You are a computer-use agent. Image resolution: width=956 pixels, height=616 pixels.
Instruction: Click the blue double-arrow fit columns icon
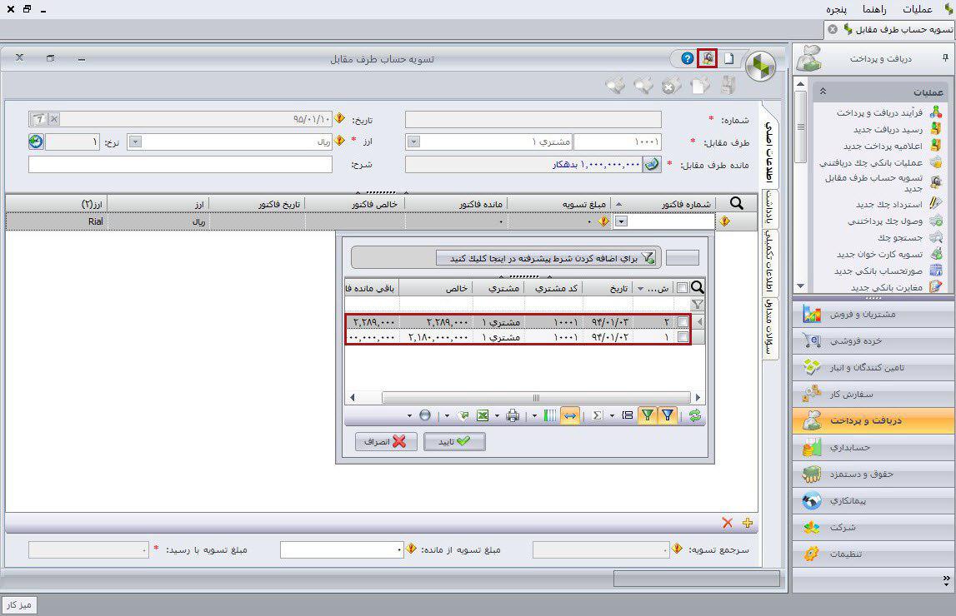pyautogui.click(x=570, y=415)
